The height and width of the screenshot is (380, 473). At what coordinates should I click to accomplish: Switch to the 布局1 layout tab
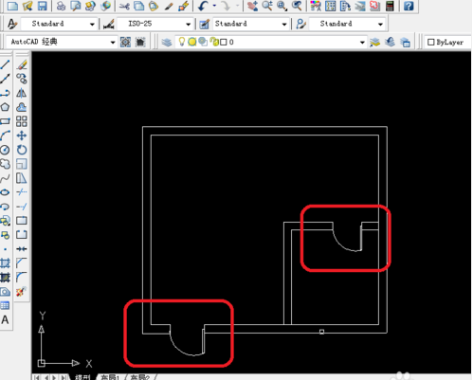(109, 377)
